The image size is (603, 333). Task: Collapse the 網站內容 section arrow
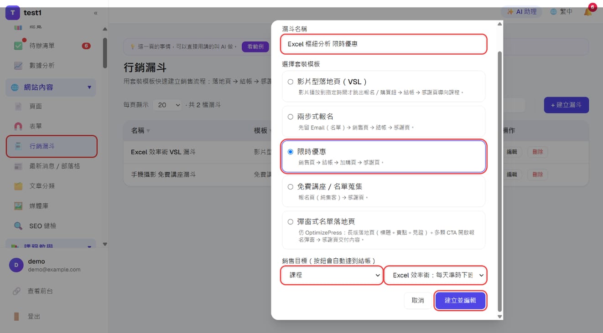click(x=89, y=87)
